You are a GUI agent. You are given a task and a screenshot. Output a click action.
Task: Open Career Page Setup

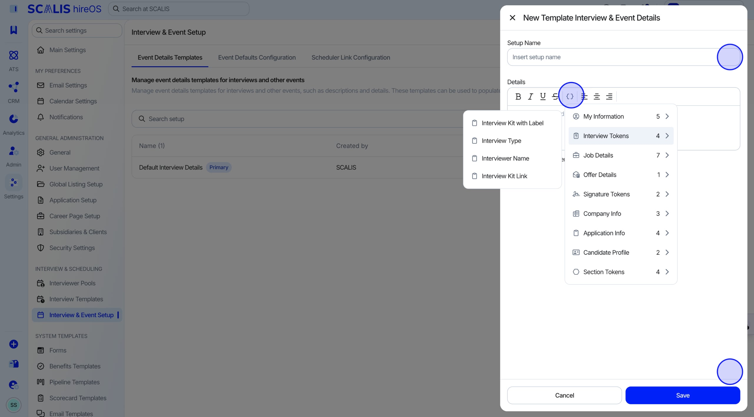click(77, 216)
